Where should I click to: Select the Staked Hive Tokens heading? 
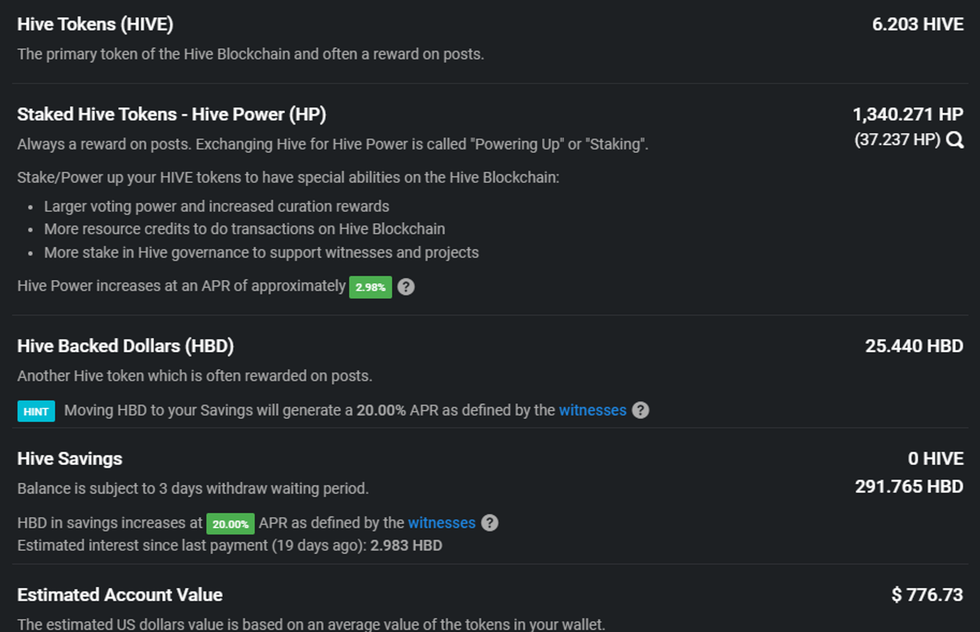point(171,114)
